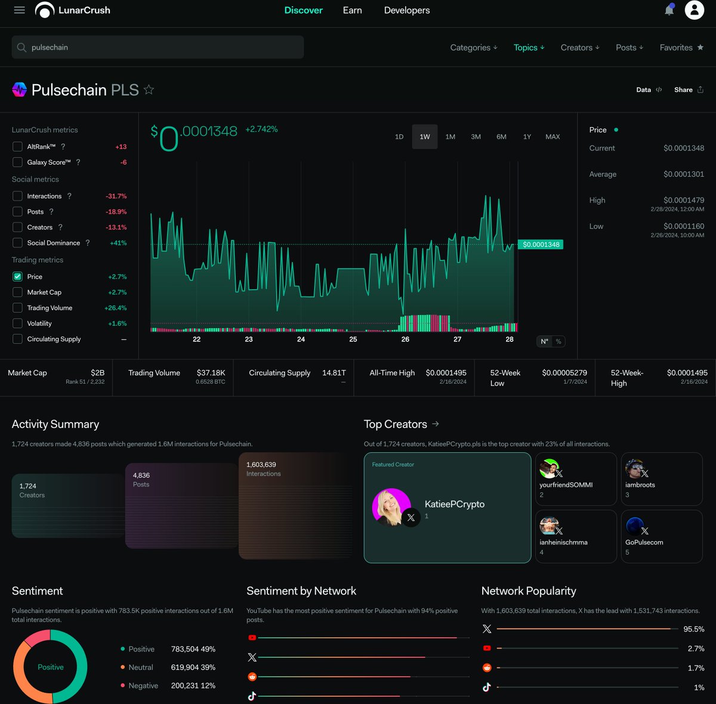
Task: Expand the Creators dropdown in the nav bar
Action: click(580, 48)
